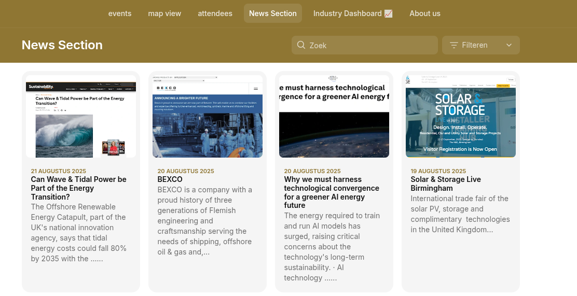Image resolution: width=577 pixels, height=296 pixels.
Task: Open the events tab
Action: point(119,13)
